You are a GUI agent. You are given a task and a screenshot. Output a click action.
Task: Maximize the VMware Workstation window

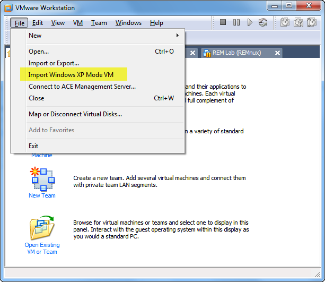289,6
